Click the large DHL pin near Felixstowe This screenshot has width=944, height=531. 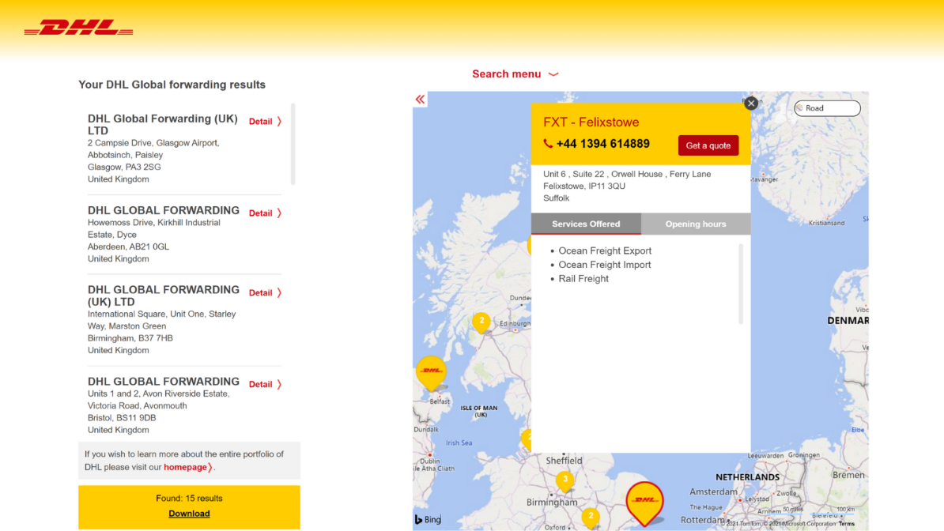[x=644, y=498]
